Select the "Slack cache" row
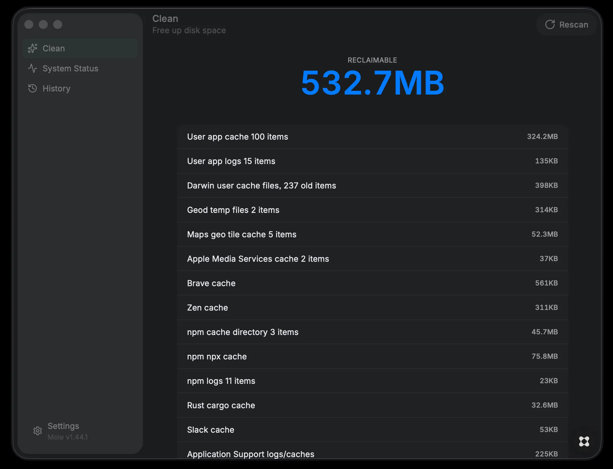Screen dimensions: 613x469 [372, 430]
